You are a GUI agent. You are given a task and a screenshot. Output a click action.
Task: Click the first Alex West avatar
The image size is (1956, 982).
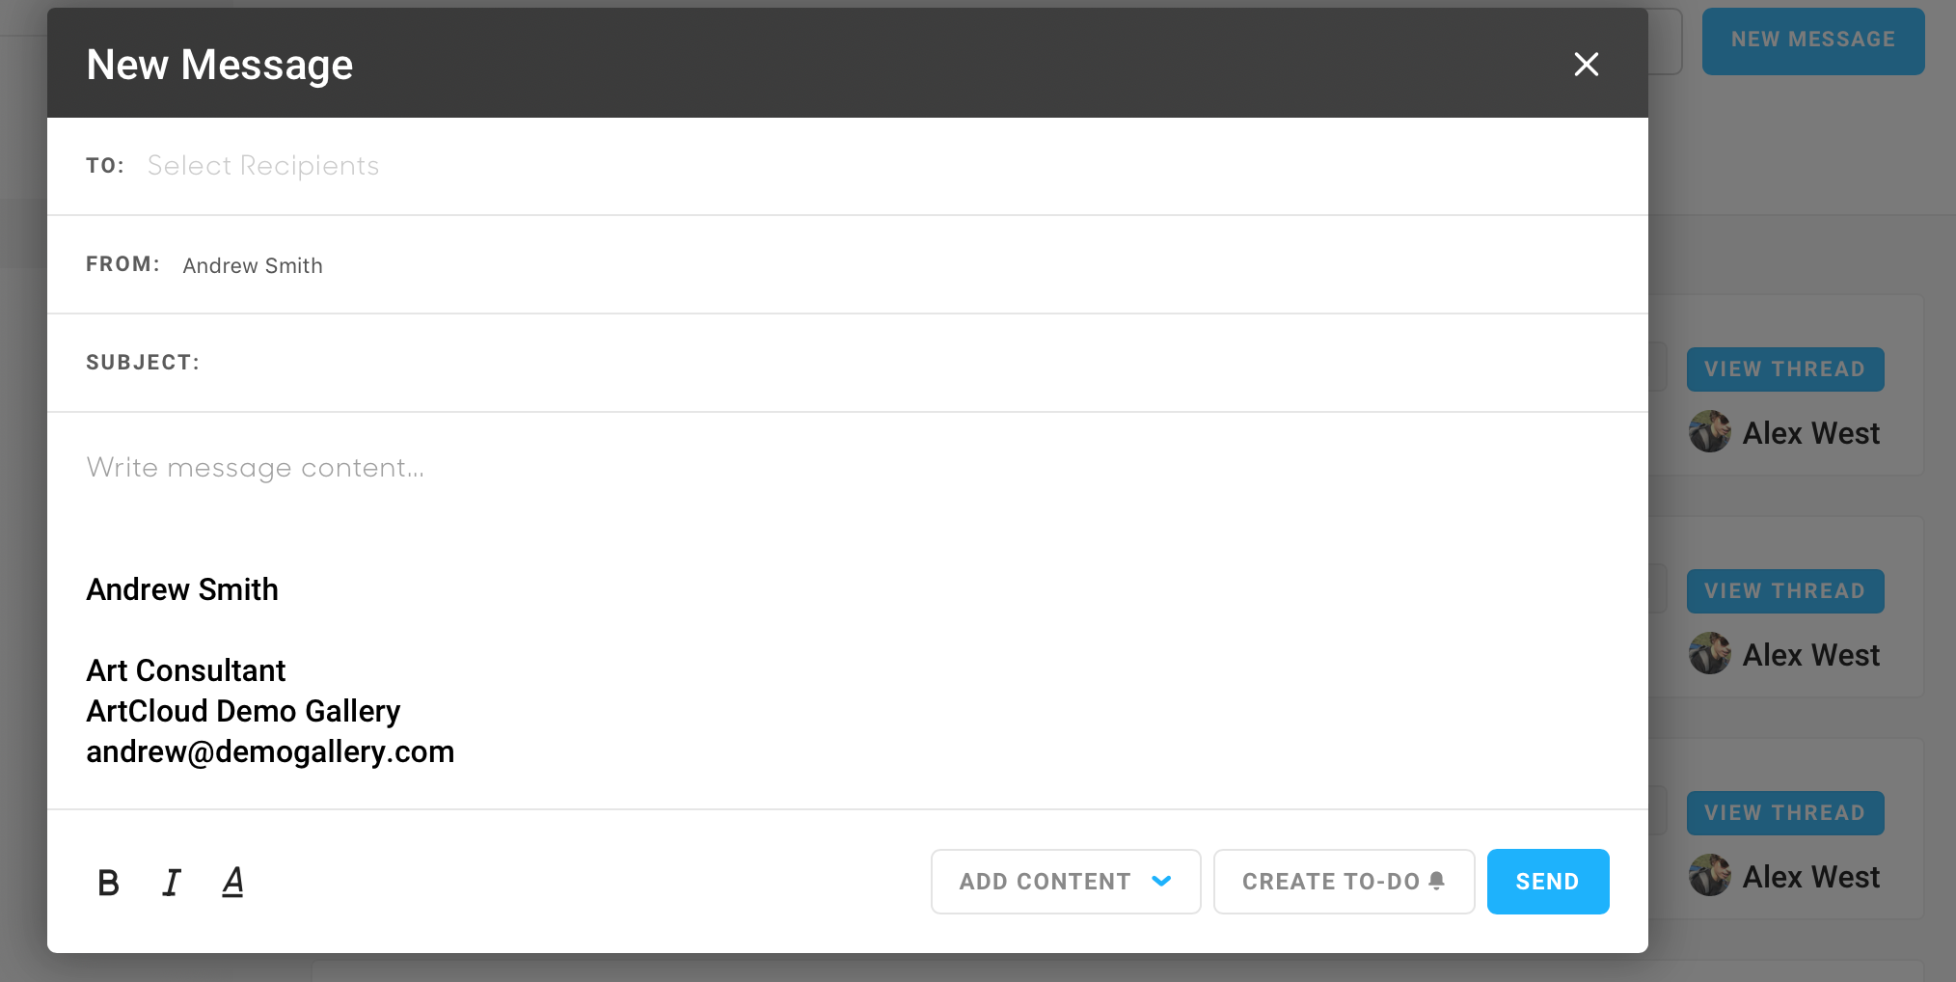coord(1710,432)
